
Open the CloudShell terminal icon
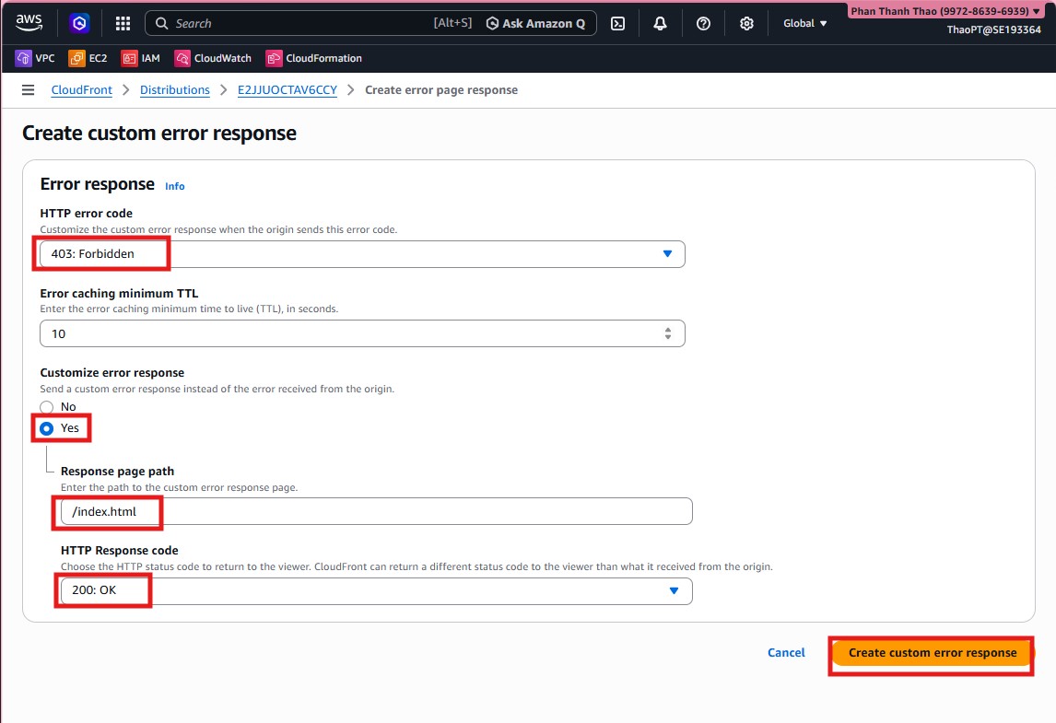point(617,23)
